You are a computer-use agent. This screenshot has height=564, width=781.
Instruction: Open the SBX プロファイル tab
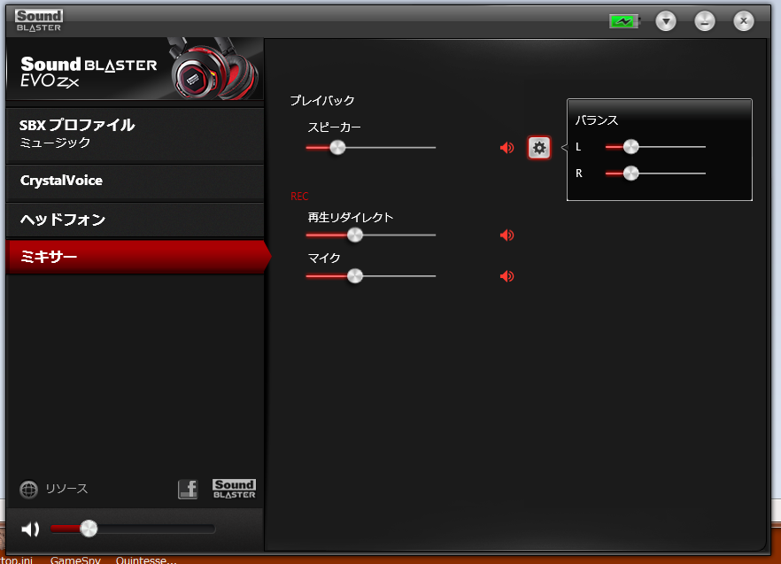tap(135, 135)
